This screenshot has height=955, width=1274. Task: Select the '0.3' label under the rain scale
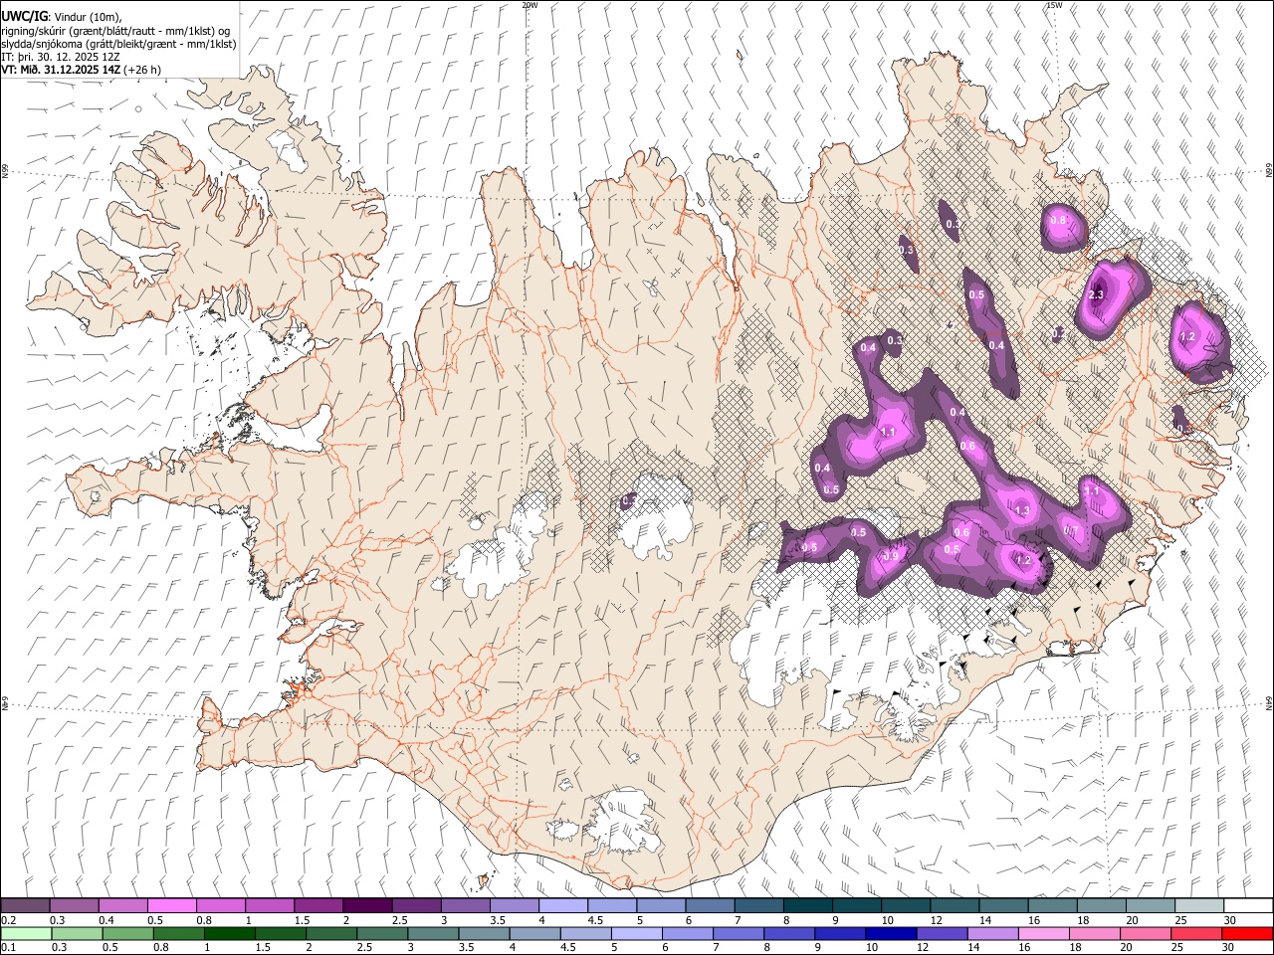60,948
